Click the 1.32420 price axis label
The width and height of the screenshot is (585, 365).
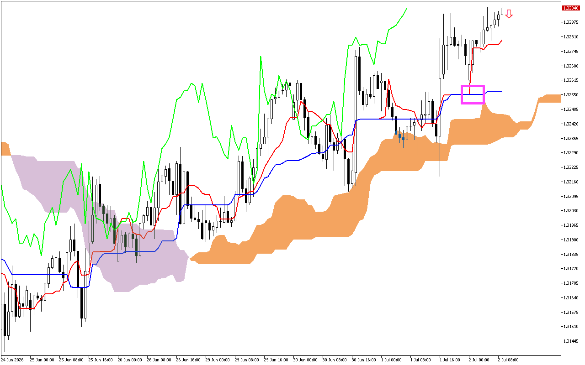pyautogui.click(x=570, y=124)
